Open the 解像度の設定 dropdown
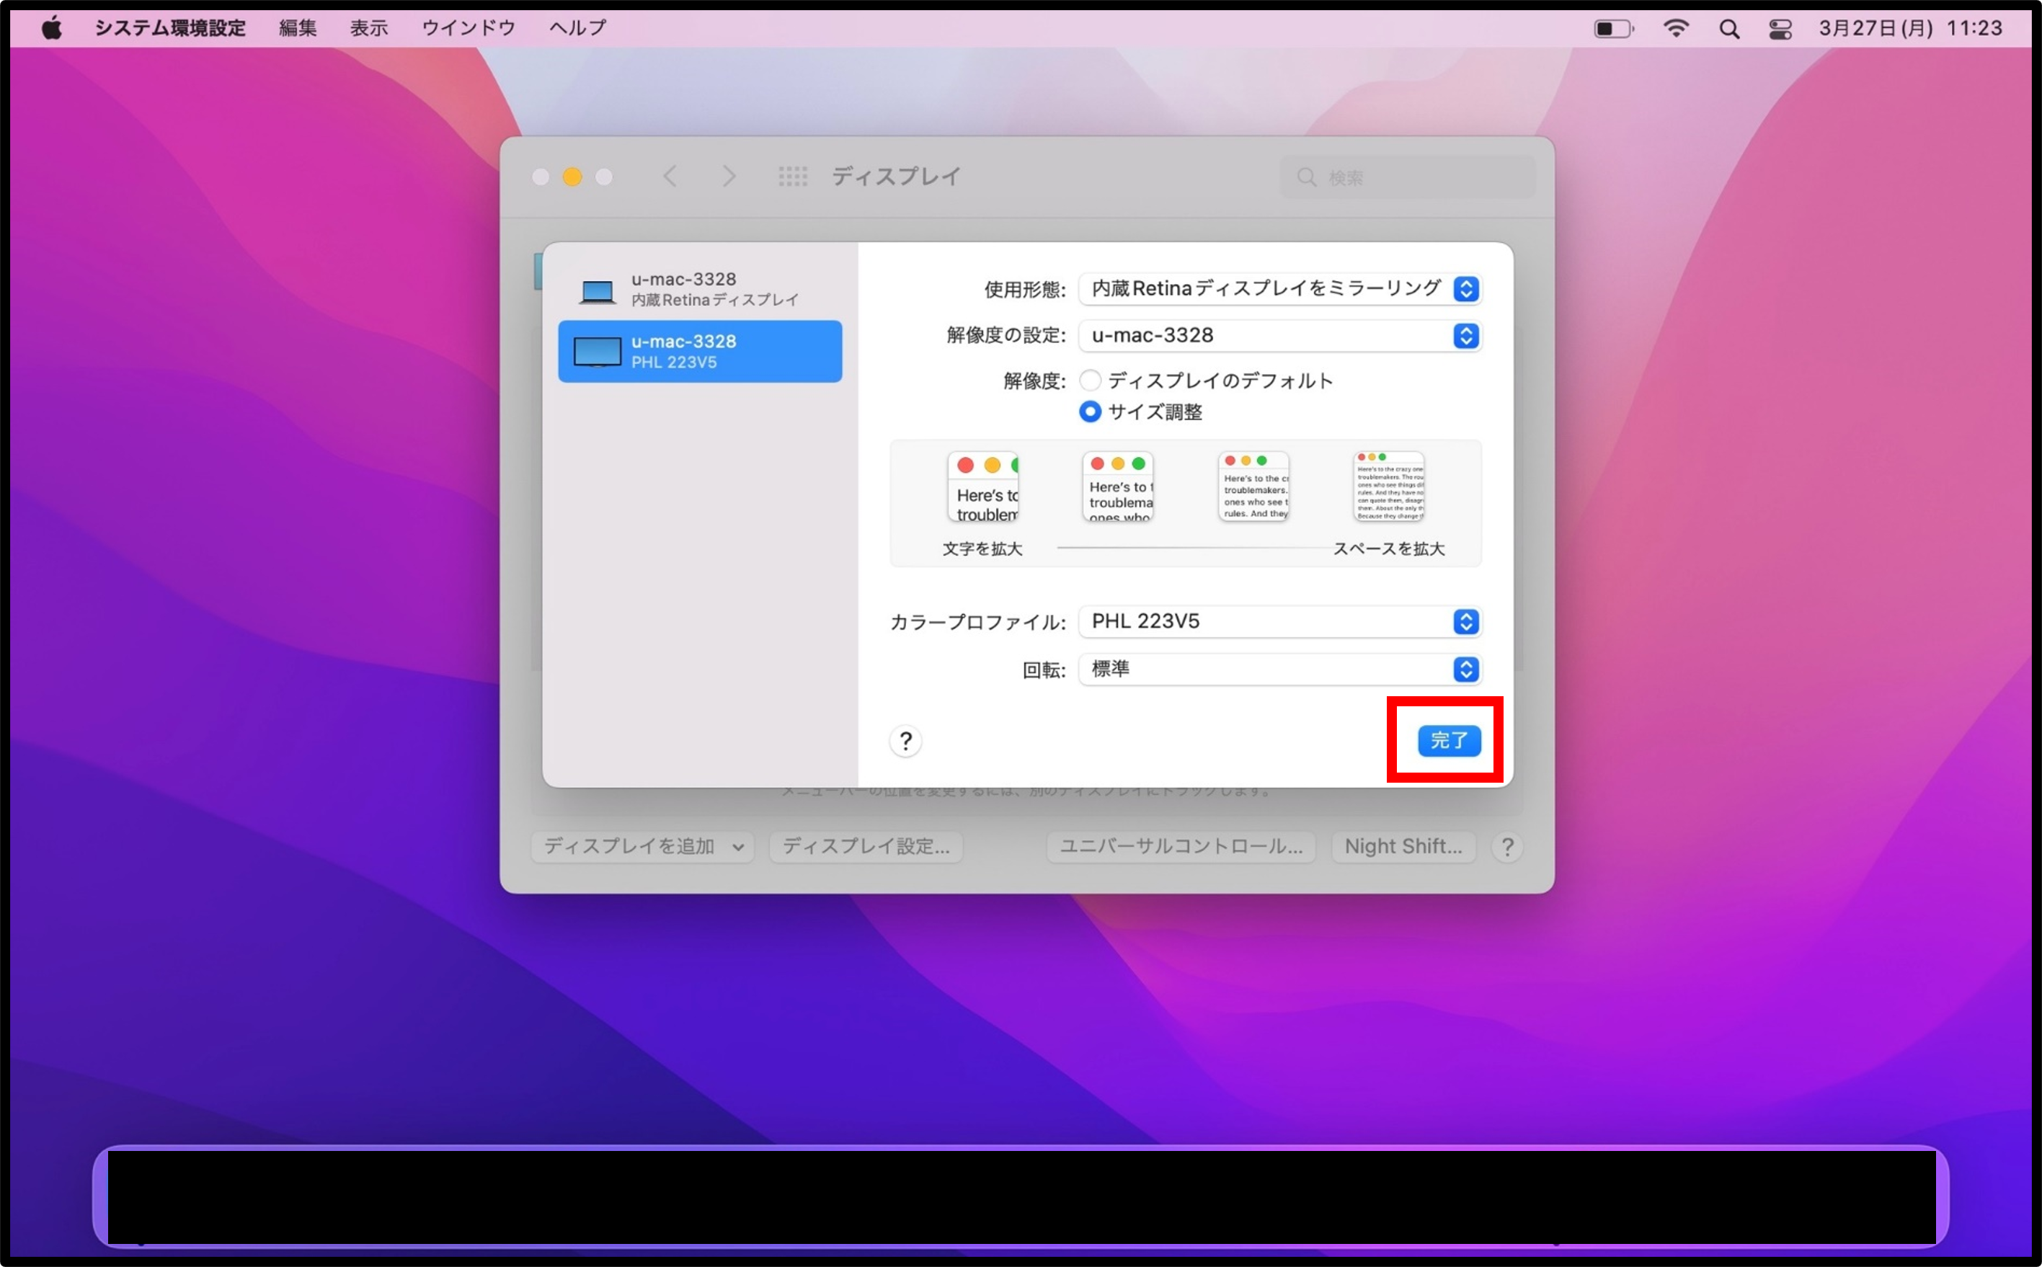This screenshot has height=1267, width=2042. (1279, 335)
